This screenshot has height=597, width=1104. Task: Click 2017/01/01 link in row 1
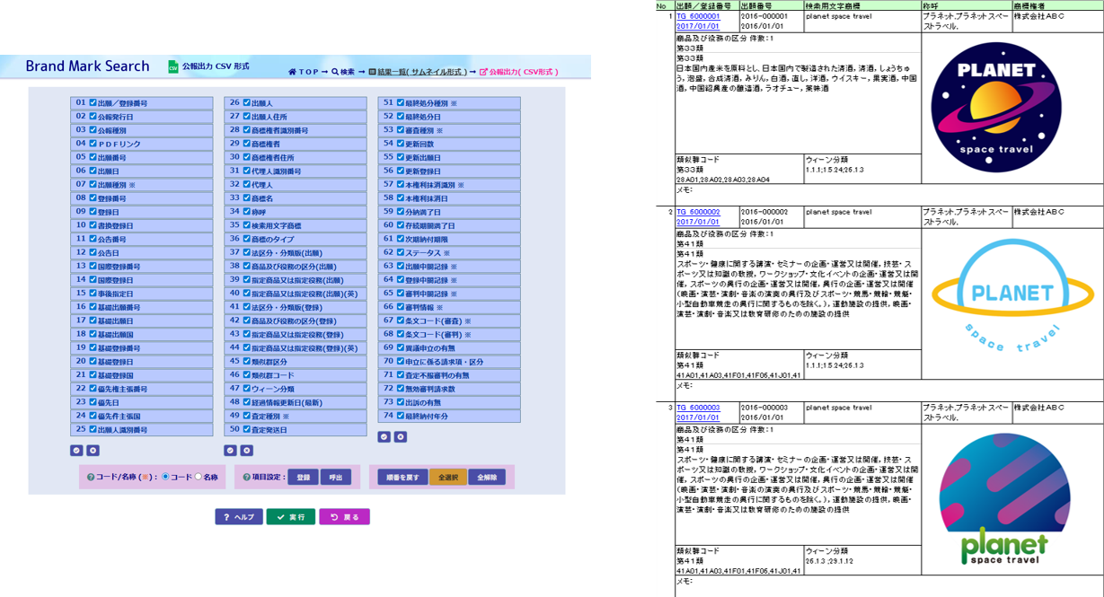(697, 26)
